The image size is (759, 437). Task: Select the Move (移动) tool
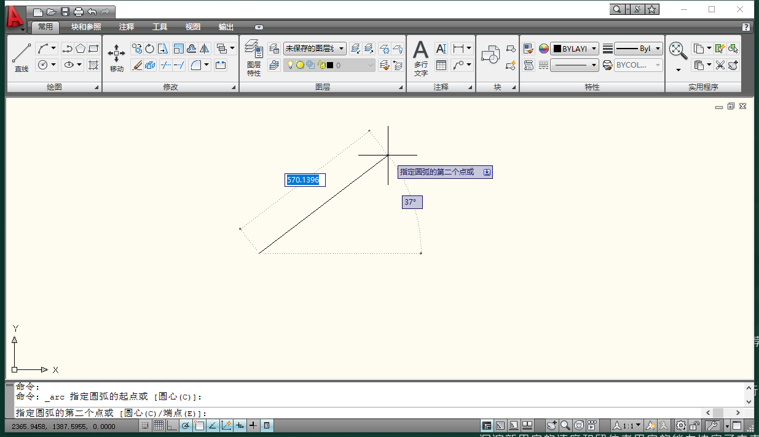click(117, 58)
